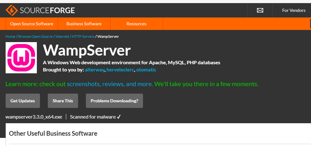This screenshot has height=146, width=311.
Task: View the otomatic contributor profile
Action: pos(146,70)
